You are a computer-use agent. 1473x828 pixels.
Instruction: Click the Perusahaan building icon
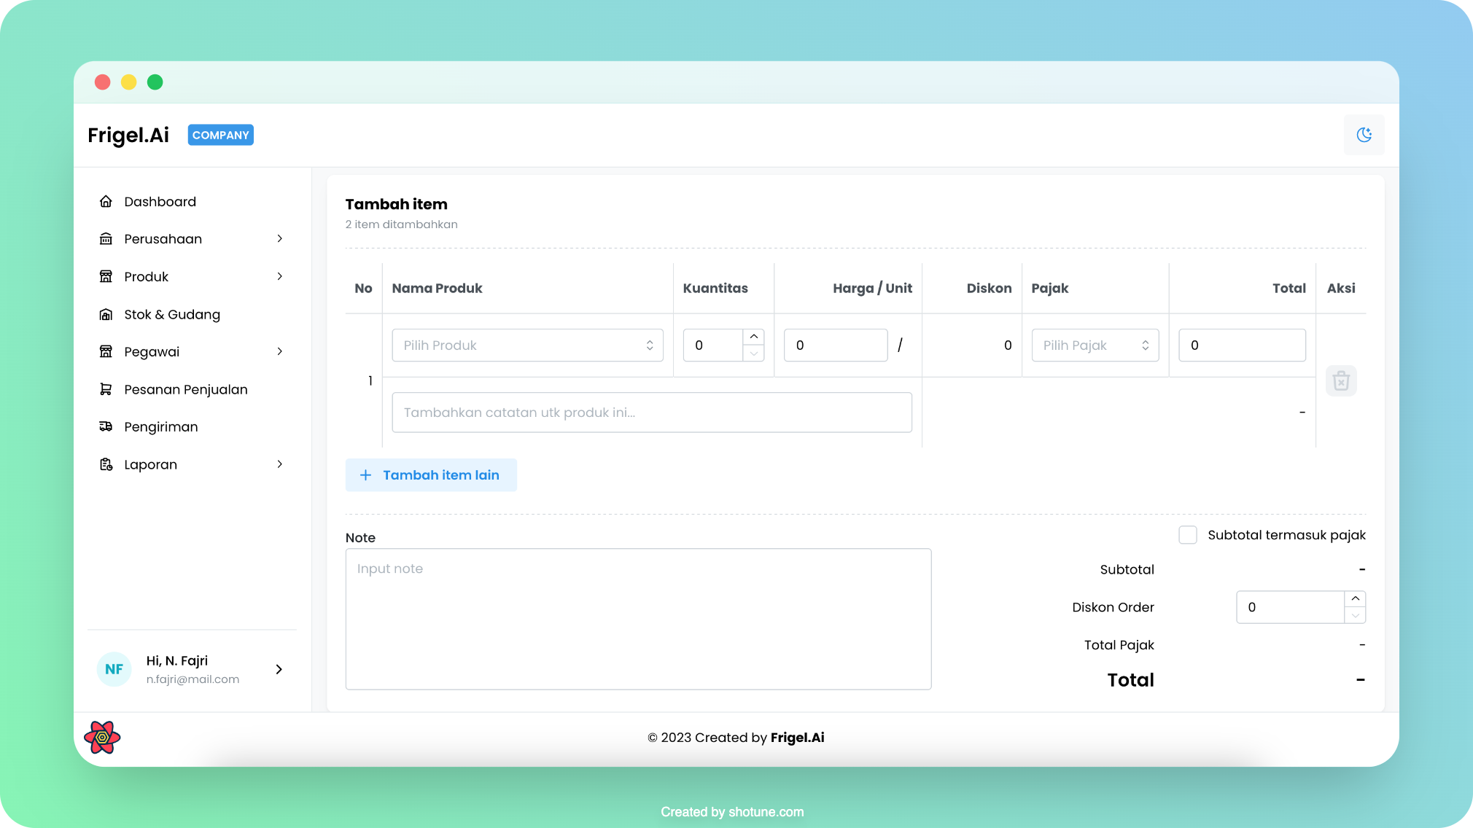pyautogui.click(x=106, y=239)
